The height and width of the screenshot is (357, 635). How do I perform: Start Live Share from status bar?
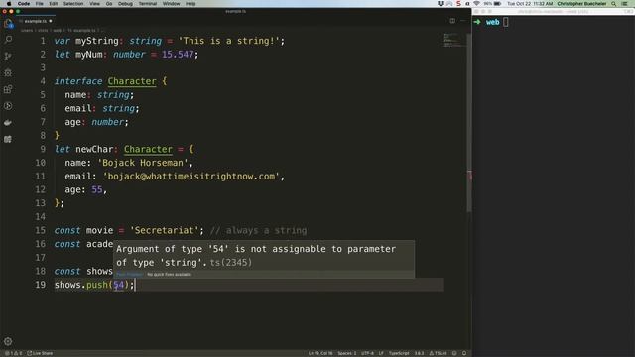pyautogui.click(x=40, y=353)
